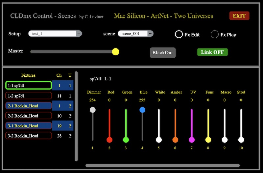Click the yellow Master slider knob
This screenshot has height=173, width=263.
coord(116,52)
